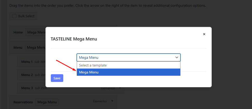Save the mega menu template selection
Image resolution: width=252 pixels, height=109 pixels.
point(57,78)
